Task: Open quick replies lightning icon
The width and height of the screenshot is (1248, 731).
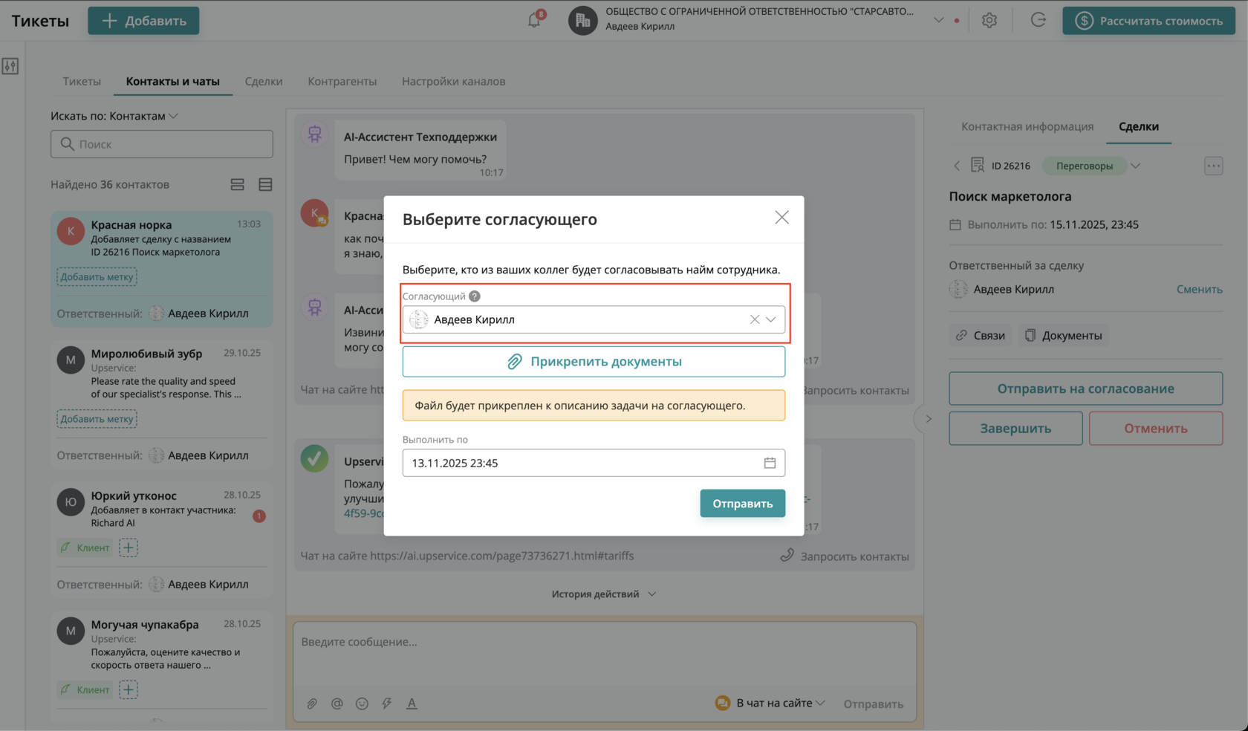Action: [x=387, y=704]
